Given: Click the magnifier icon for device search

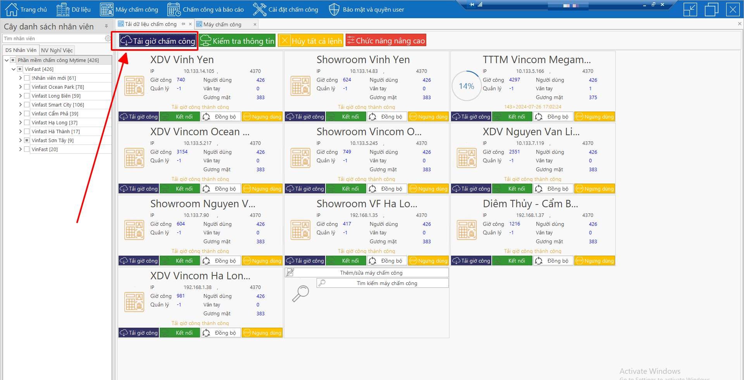Looking at the screenshot, I should tap(301, 293).
